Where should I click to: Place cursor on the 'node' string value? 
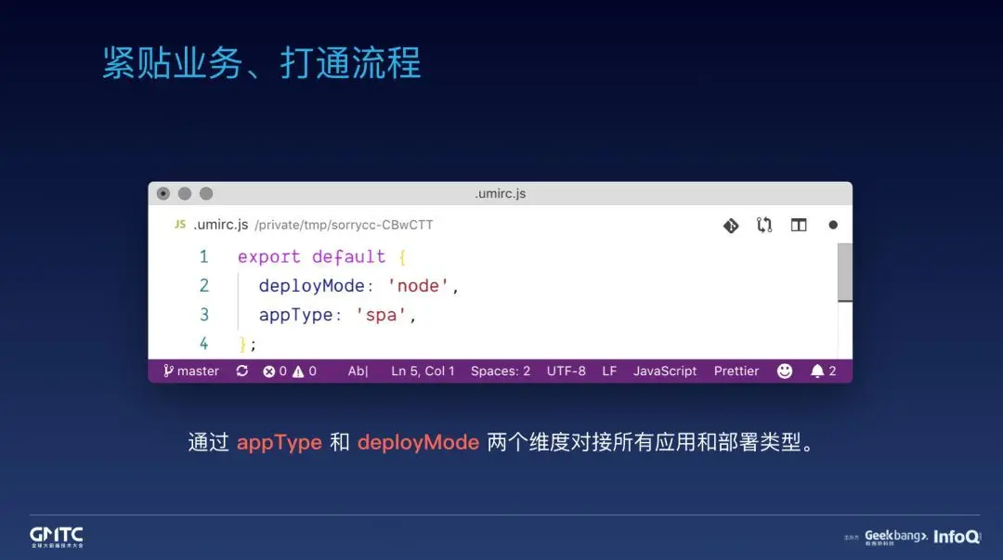(x=418, y=286)
